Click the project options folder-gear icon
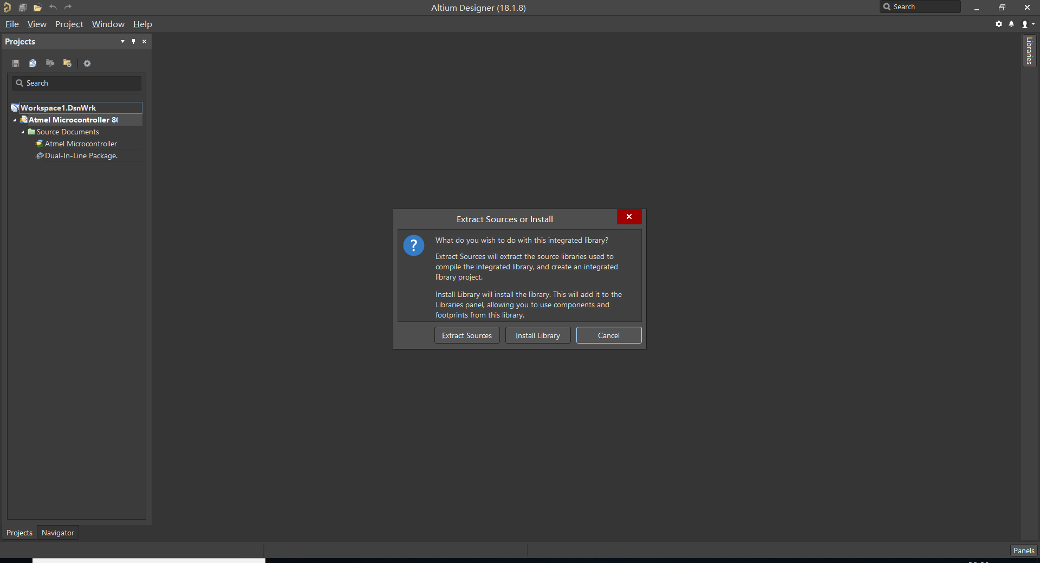1040x563 pixels. click(67, 63)
